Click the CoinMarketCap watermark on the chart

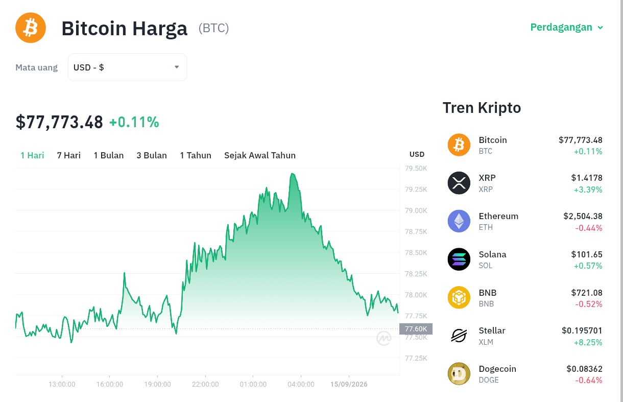coord(384,338)
